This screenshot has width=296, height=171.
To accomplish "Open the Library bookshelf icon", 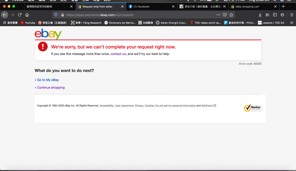I will click(268, 15).
